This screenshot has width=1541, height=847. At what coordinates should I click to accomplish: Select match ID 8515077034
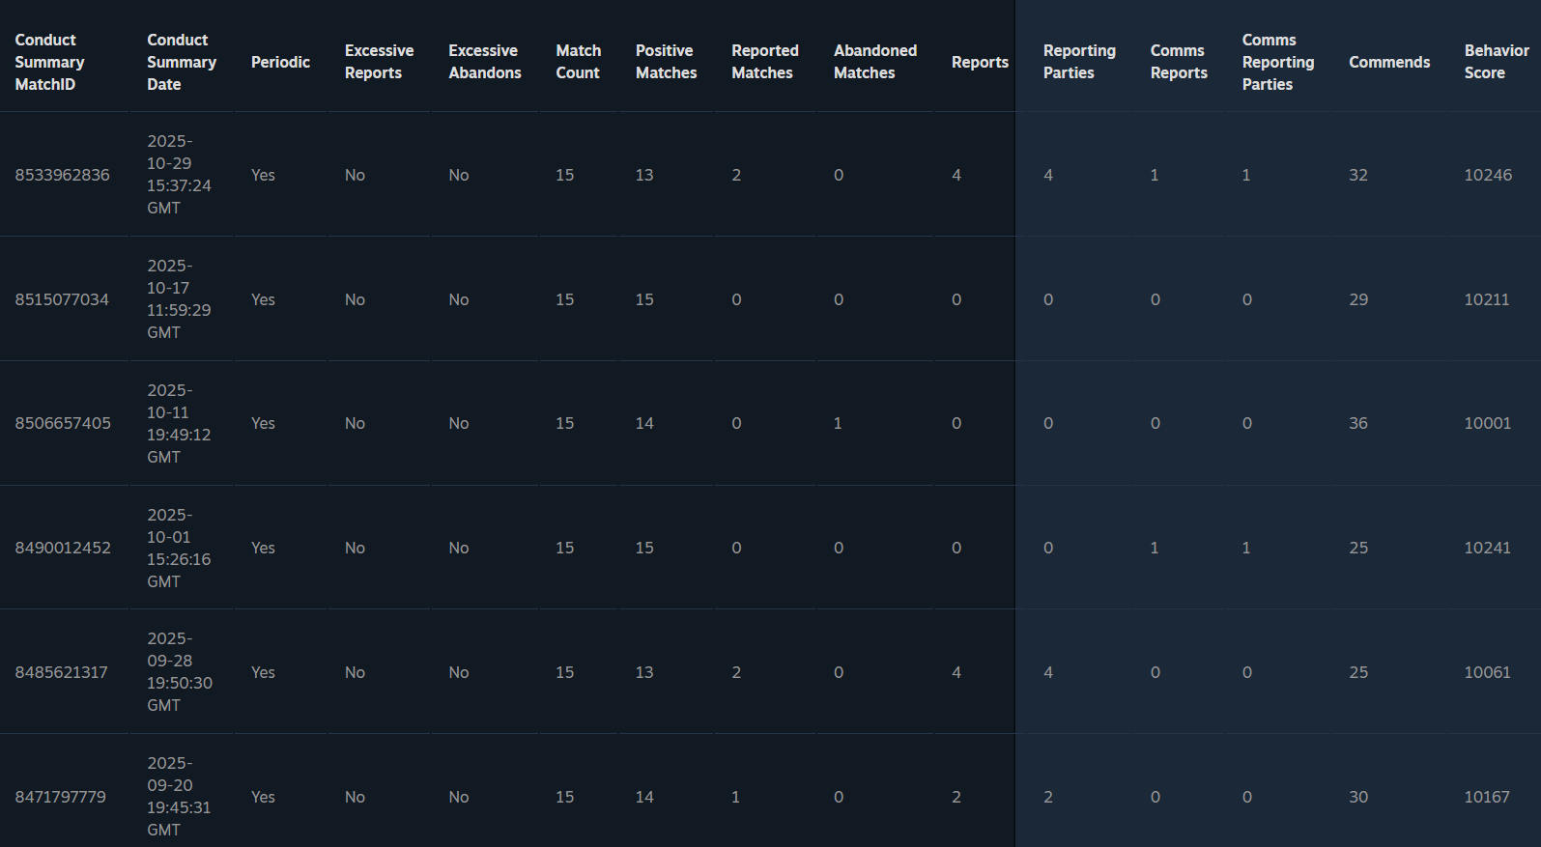[62, 299]
